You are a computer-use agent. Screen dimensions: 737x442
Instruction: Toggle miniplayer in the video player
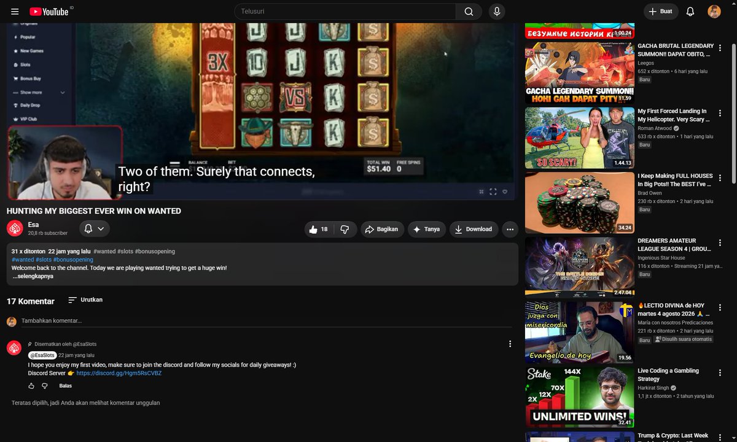pyautogui.click(x=481, y=192)
